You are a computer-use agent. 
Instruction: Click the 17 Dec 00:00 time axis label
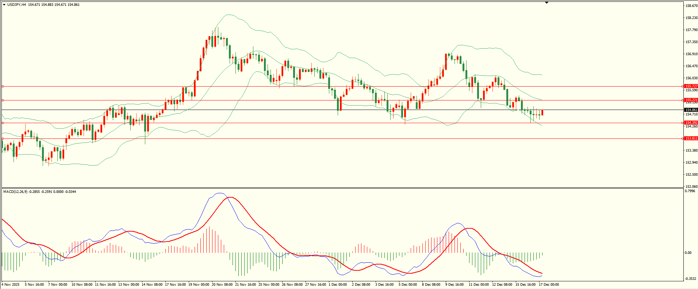[x=549, y=285]
